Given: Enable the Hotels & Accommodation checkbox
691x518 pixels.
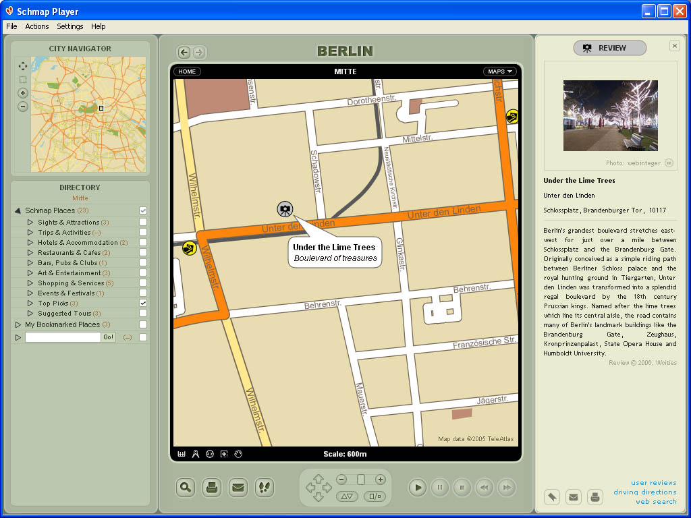Looking at the screenshot, I should coord(143,242).
